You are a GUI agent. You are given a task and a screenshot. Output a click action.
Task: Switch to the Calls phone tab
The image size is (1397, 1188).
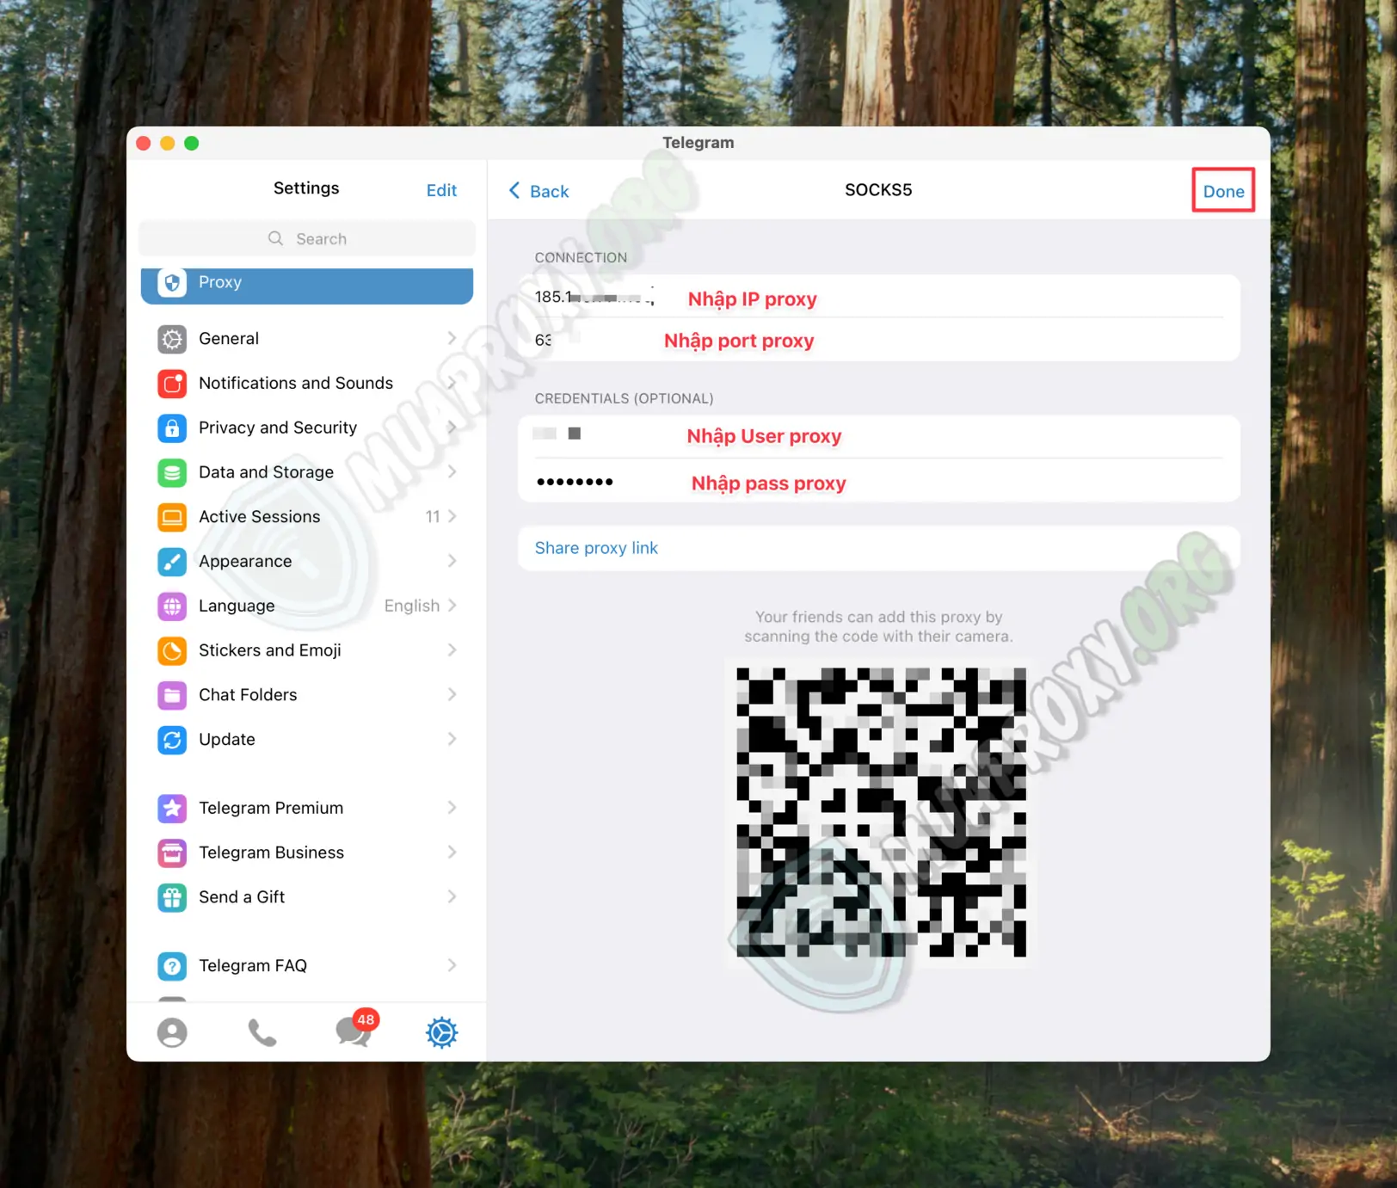[262, 1032]
